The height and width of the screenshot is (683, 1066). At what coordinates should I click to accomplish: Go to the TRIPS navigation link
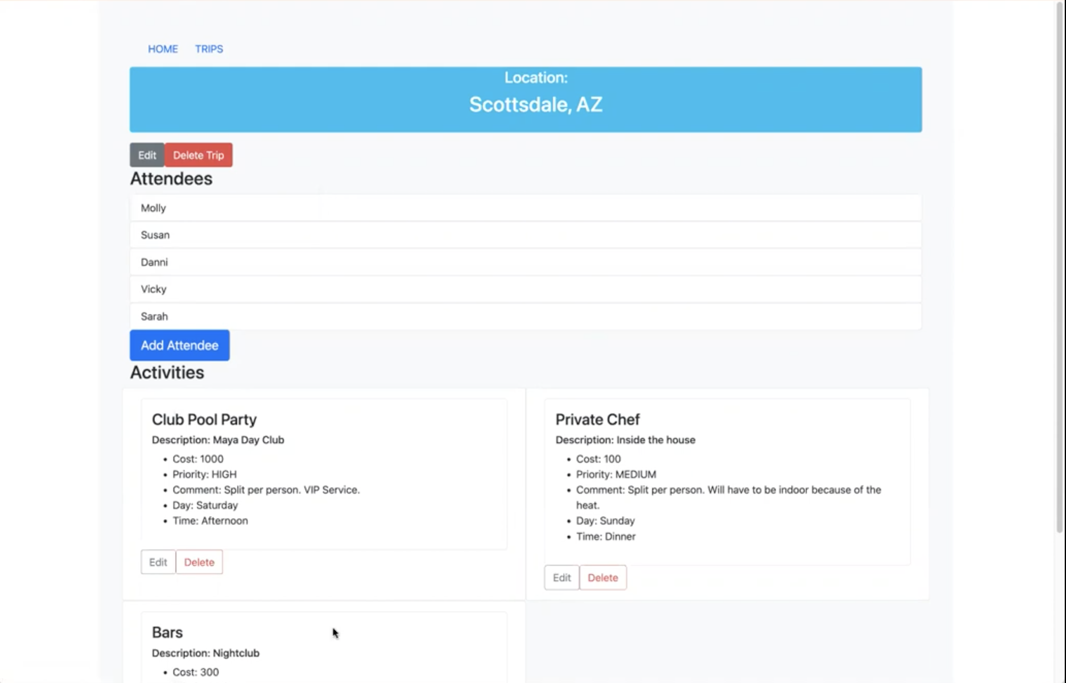coord(209,49)
